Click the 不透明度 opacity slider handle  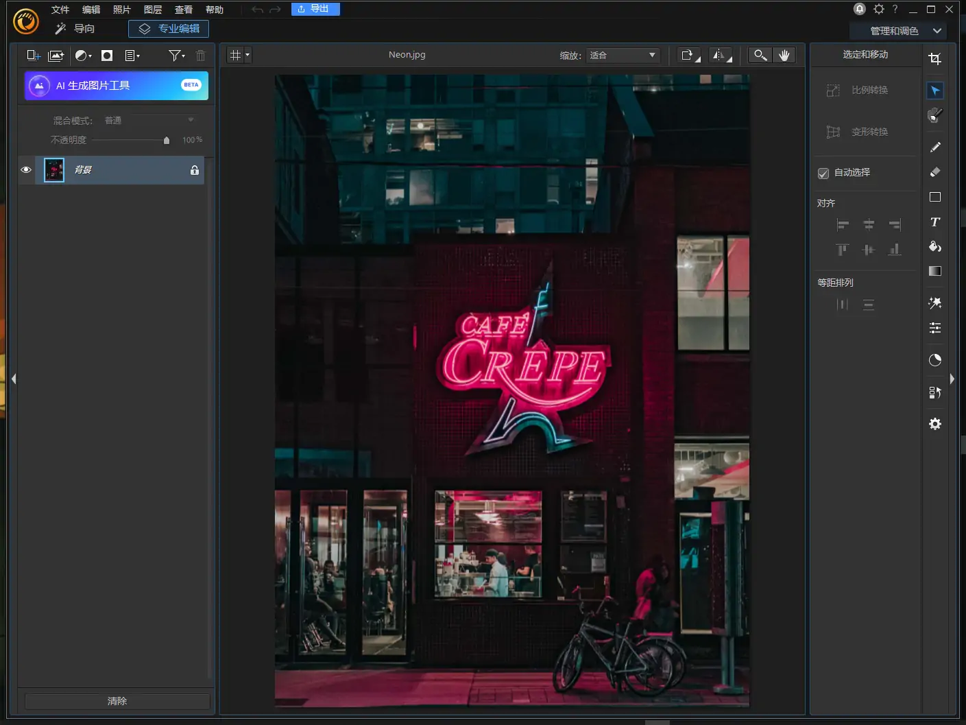167,141
